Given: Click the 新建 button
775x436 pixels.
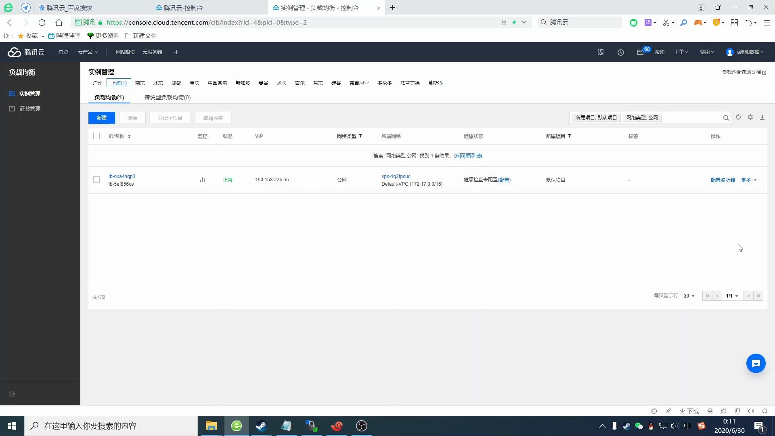Looking at the screenshot, I should point(102,118).
